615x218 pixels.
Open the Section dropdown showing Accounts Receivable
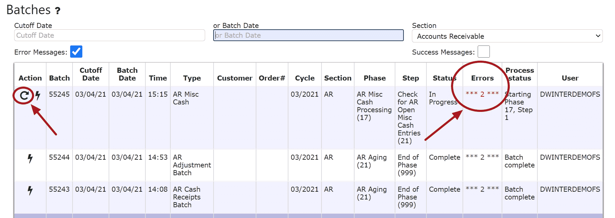(x=507, y=36)
